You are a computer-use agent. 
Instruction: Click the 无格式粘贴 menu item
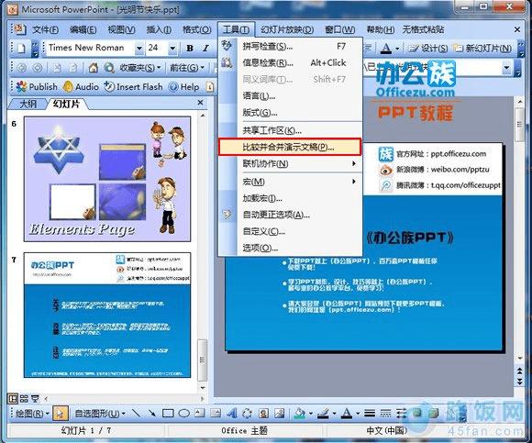423,30
